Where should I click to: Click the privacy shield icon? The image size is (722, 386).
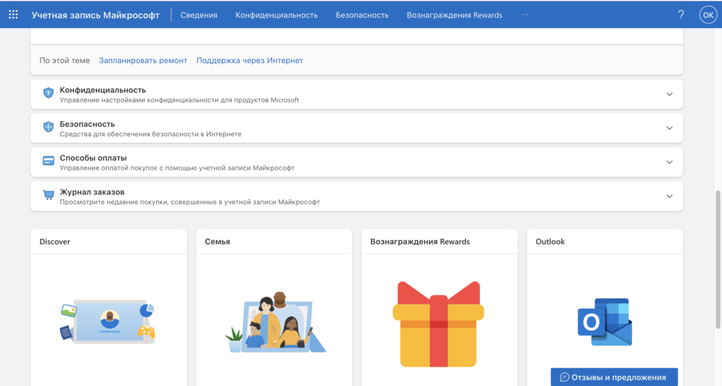pos(48,92)
